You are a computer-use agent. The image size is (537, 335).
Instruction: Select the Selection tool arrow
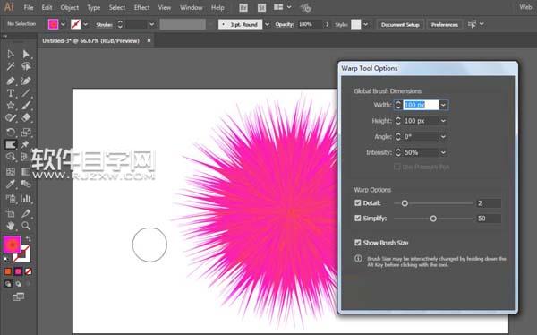[11, 54]
